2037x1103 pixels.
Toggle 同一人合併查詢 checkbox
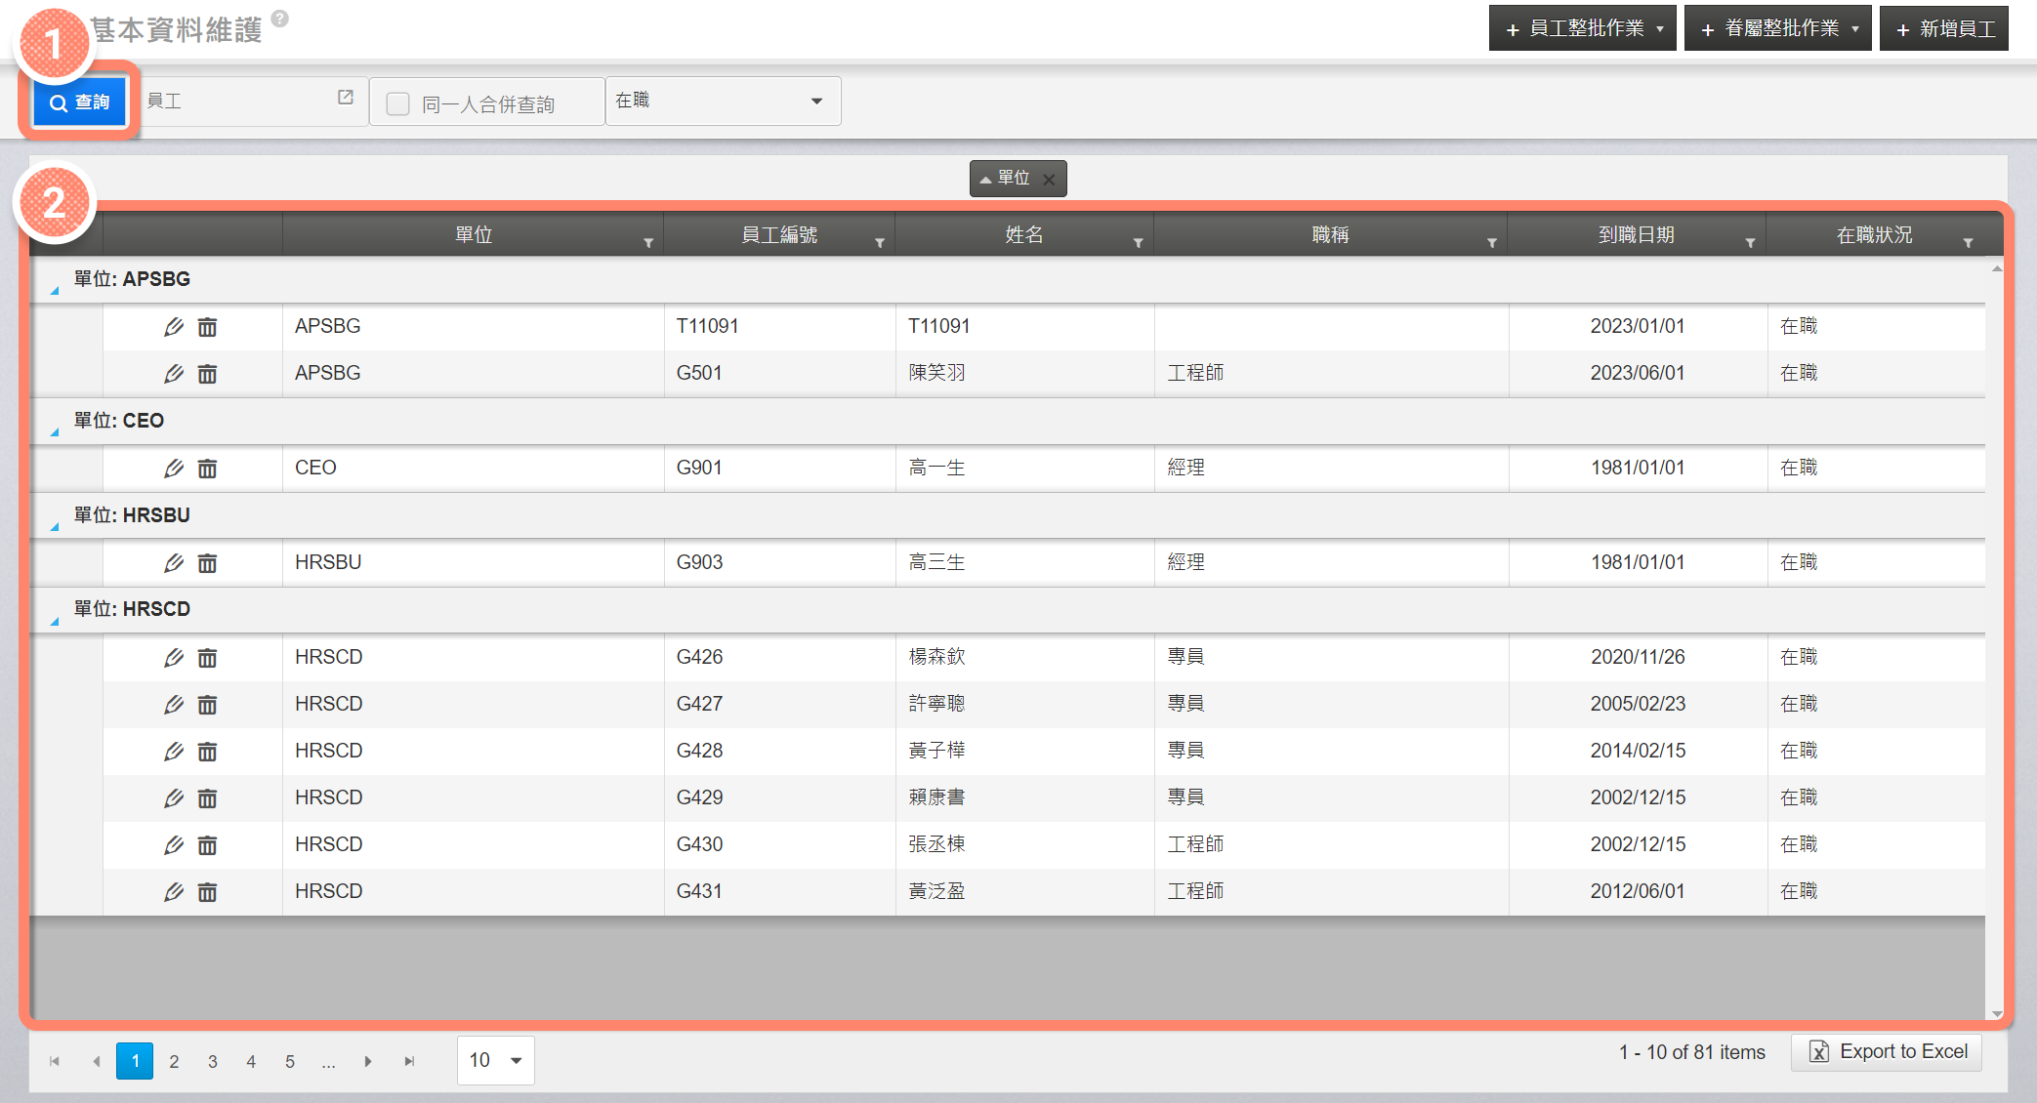click(397, 103)
